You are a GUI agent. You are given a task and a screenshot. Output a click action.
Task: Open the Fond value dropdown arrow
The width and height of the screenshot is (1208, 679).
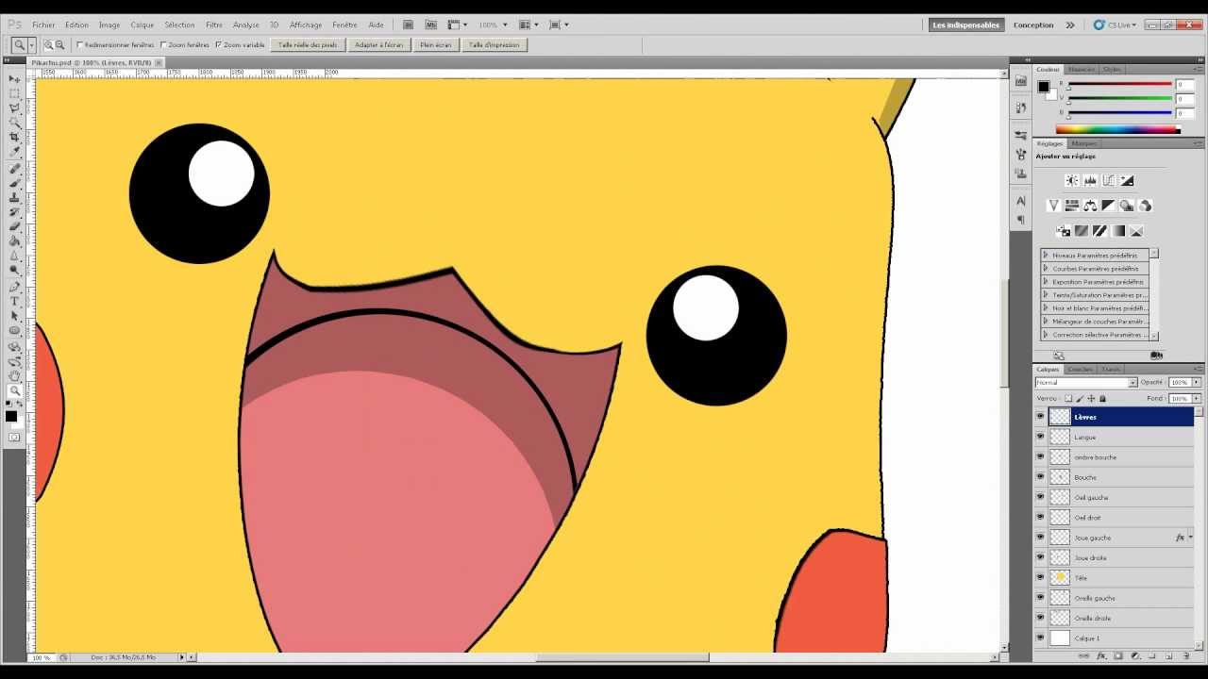[x=1197, y=398]
